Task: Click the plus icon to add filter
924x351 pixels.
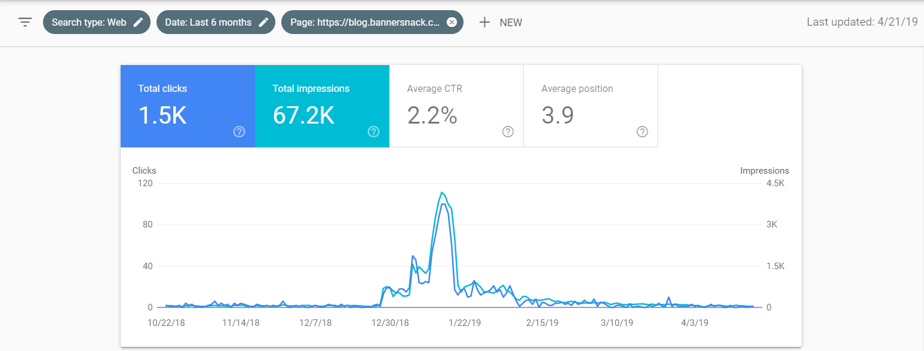Action: [x=485, y=23]
